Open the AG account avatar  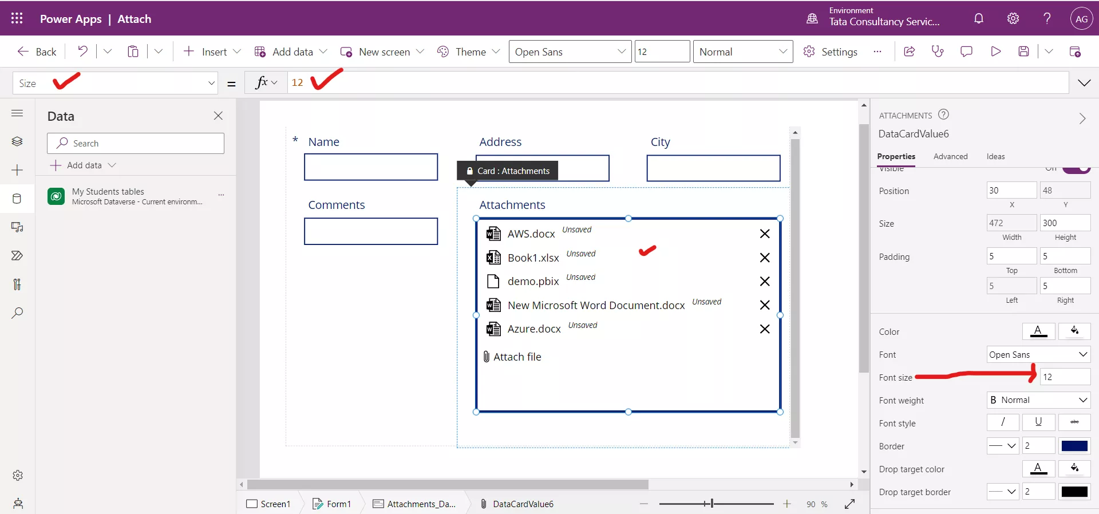click(1081, 18)
